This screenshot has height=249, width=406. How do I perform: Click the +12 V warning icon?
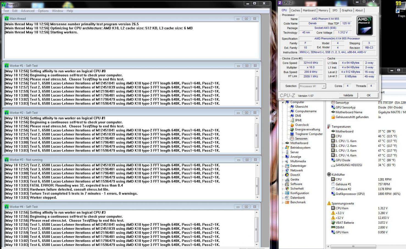[333, 218]
